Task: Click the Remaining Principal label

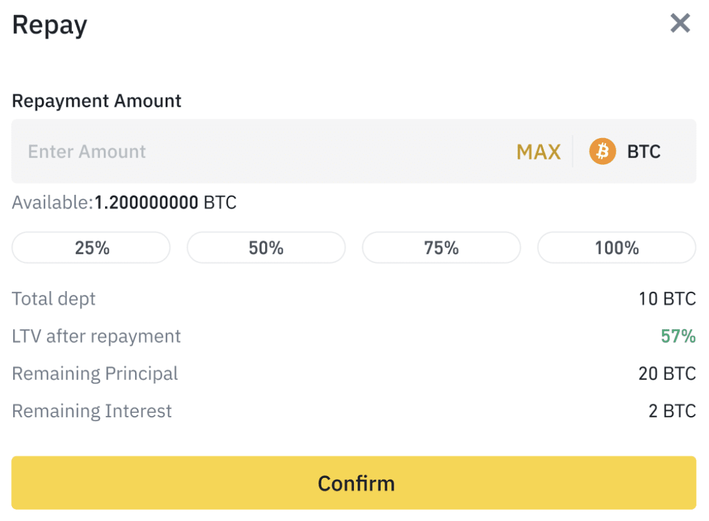Action: coord(94,374)
